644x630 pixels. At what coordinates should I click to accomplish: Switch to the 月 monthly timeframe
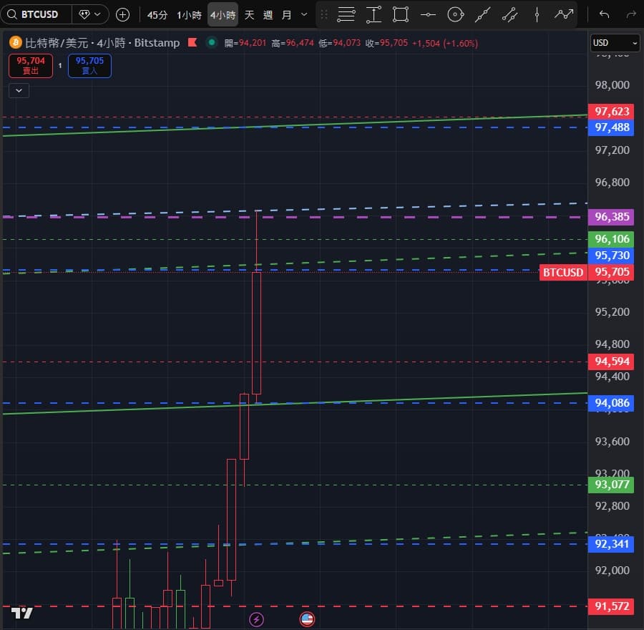coord(286,15)
